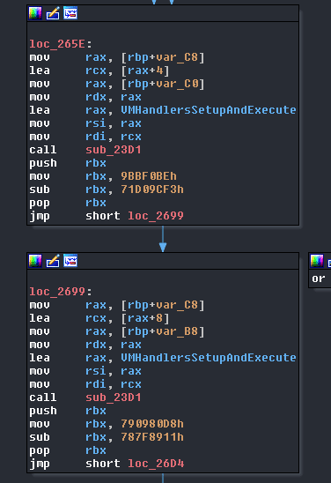
Task: Click the jmp target loc_26D4
Action: click(156, 464)
